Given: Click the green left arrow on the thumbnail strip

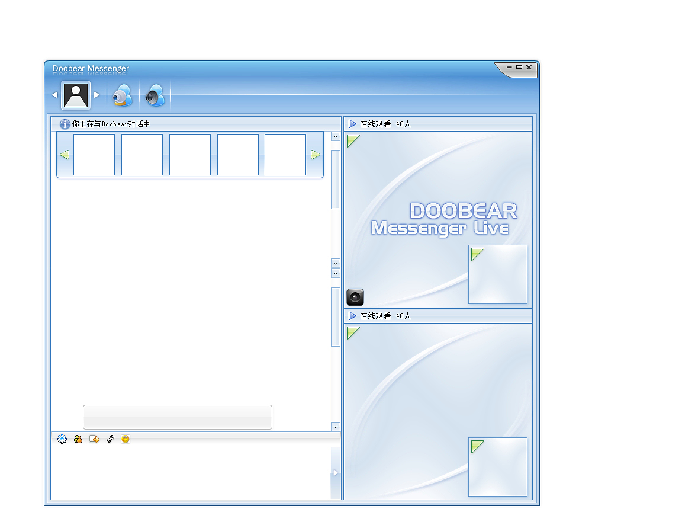Looking at the screenshot, I should tap(65, 155).
